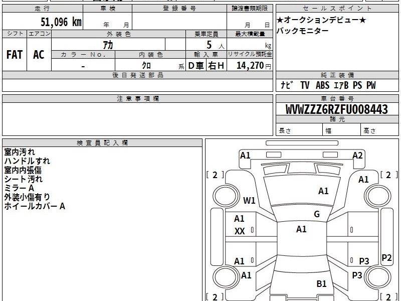
Task: Click the A2 damage mark on diagram
Action: point(357,156)
